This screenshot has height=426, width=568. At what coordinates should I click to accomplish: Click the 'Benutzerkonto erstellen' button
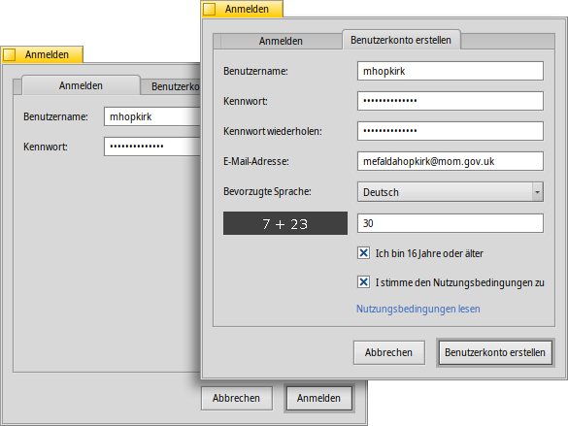click(x=495, y=352)
